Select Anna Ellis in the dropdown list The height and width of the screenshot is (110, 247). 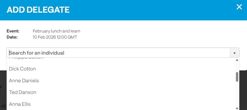click(x=20, y=104)
